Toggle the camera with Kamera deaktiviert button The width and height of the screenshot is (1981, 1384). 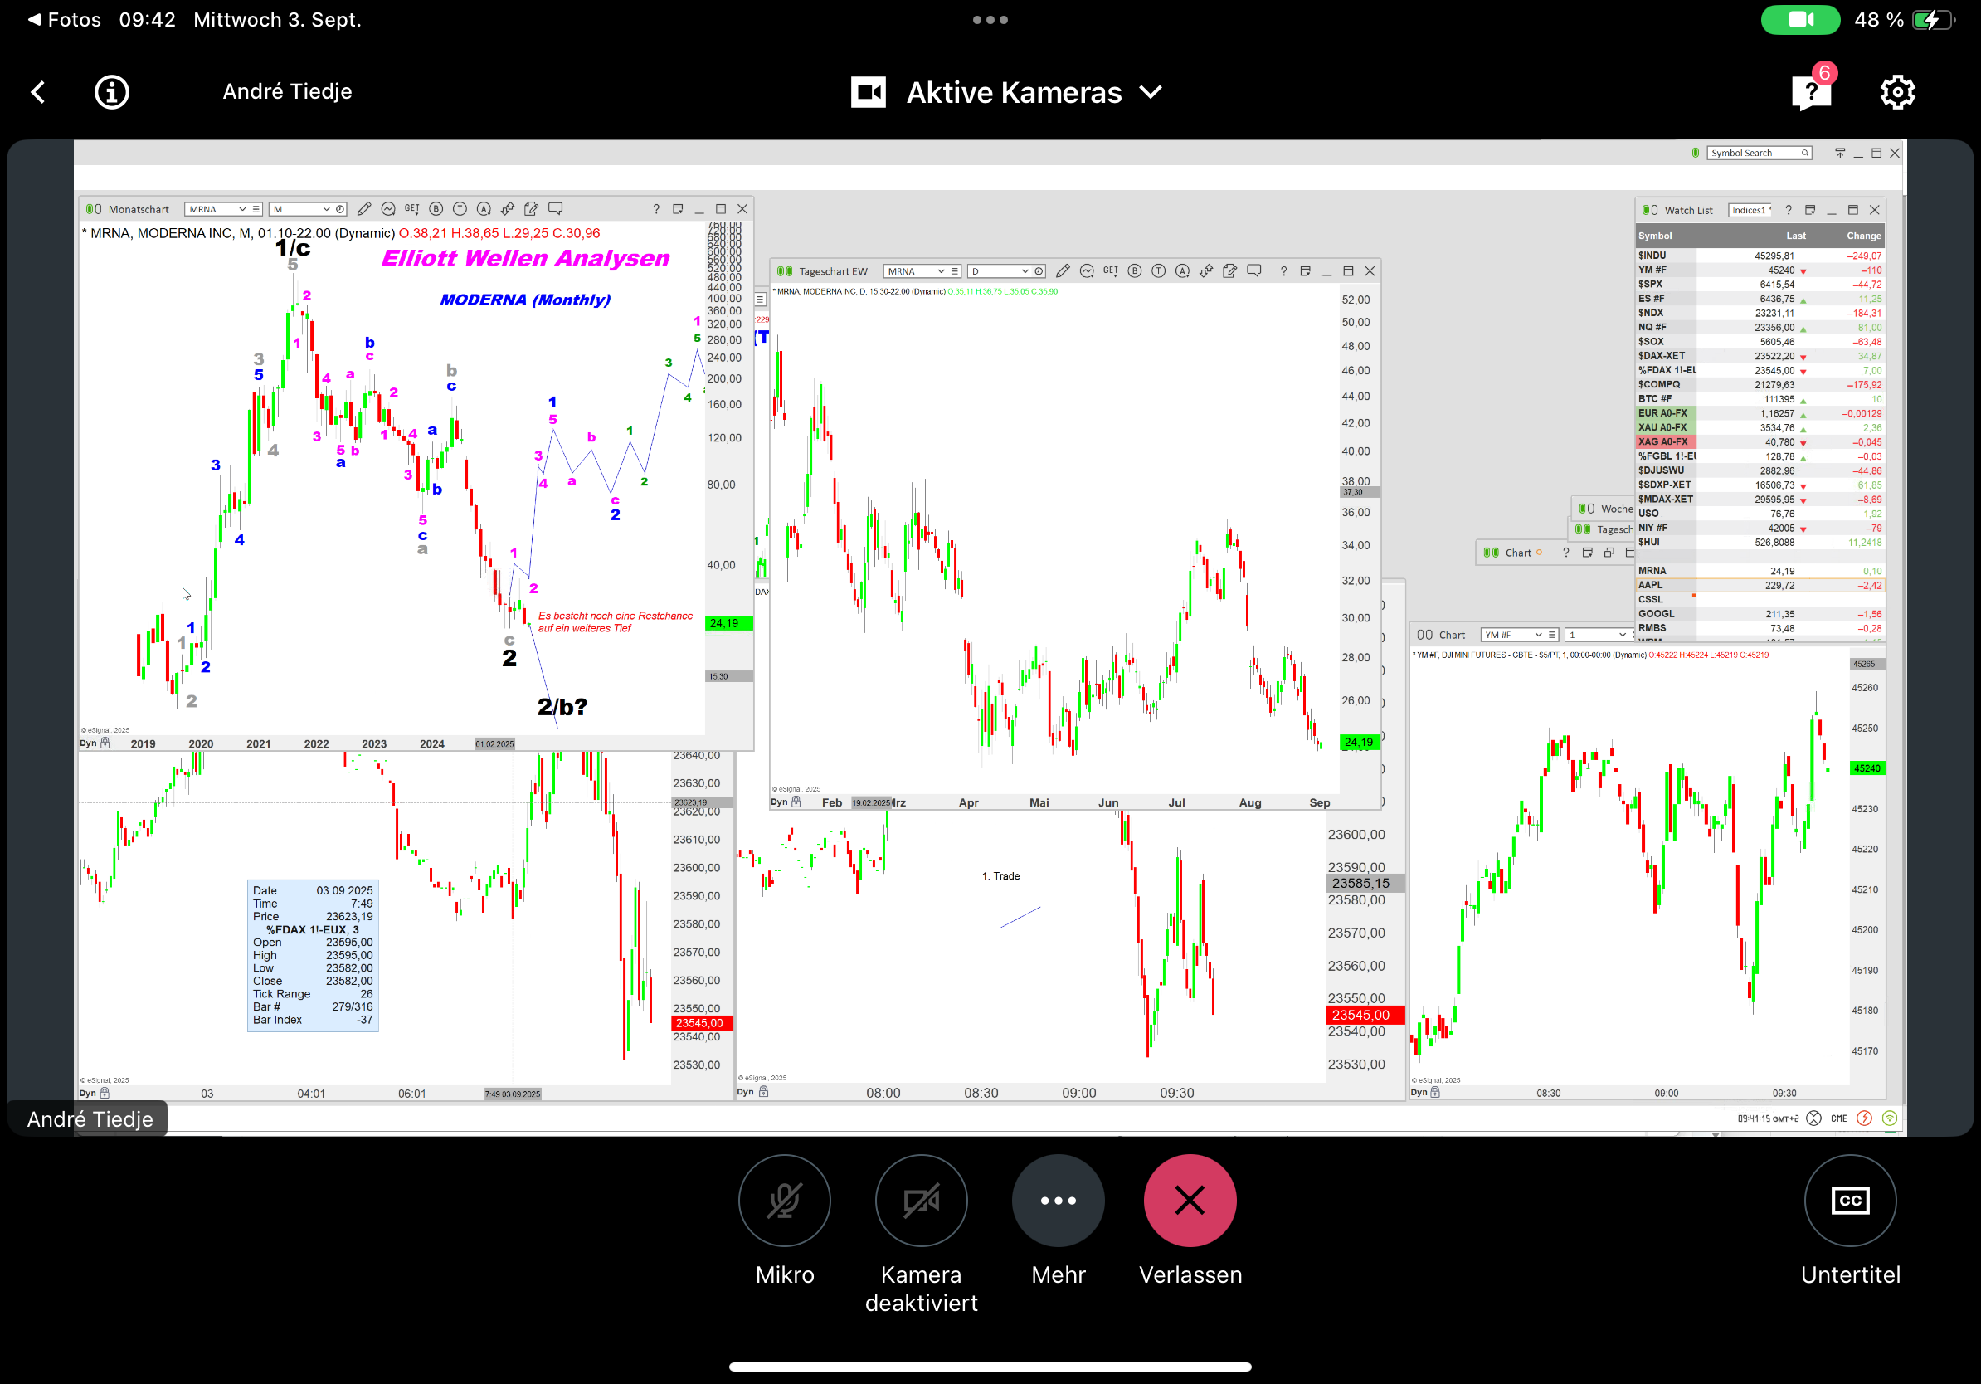pyautogui.click(x=921, y=1201)
